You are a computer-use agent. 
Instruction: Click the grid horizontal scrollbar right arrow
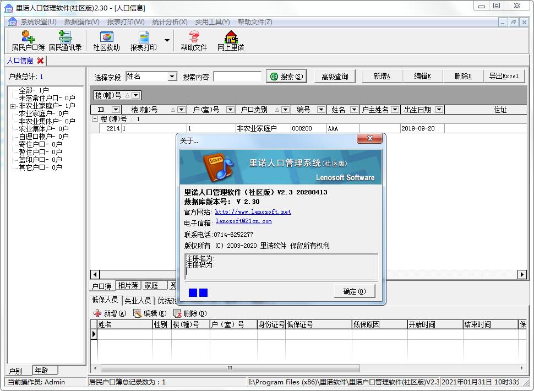[522, 274]
